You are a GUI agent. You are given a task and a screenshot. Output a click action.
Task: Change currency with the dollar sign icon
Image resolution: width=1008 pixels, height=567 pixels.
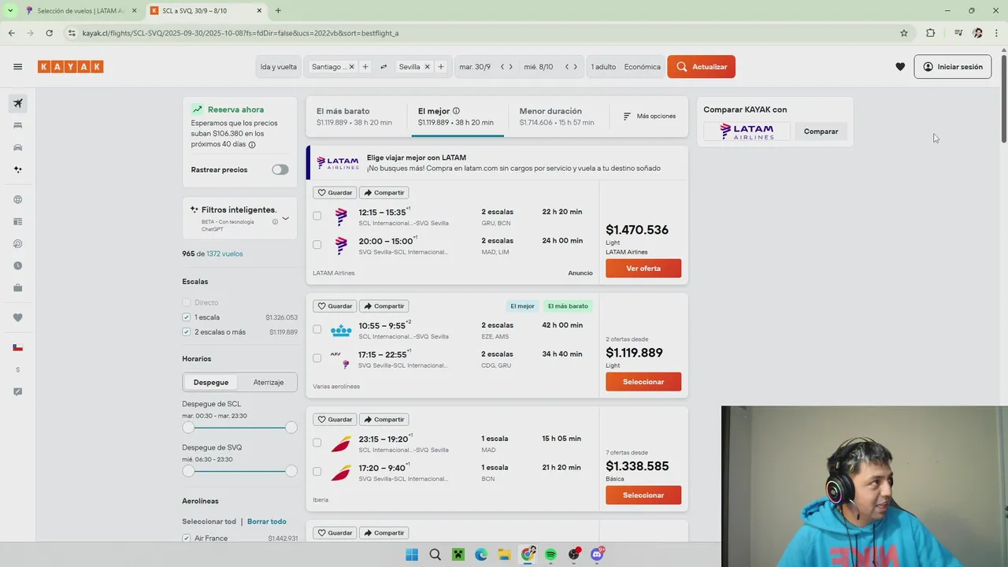coord(17,369)
